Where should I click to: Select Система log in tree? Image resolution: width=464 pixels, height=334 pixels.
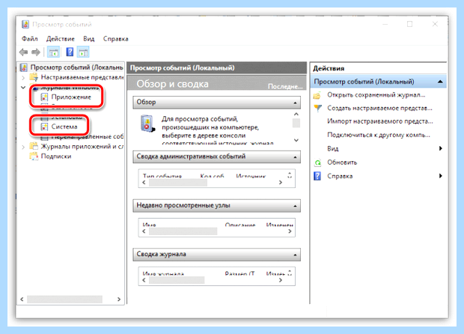pos(64,127)
